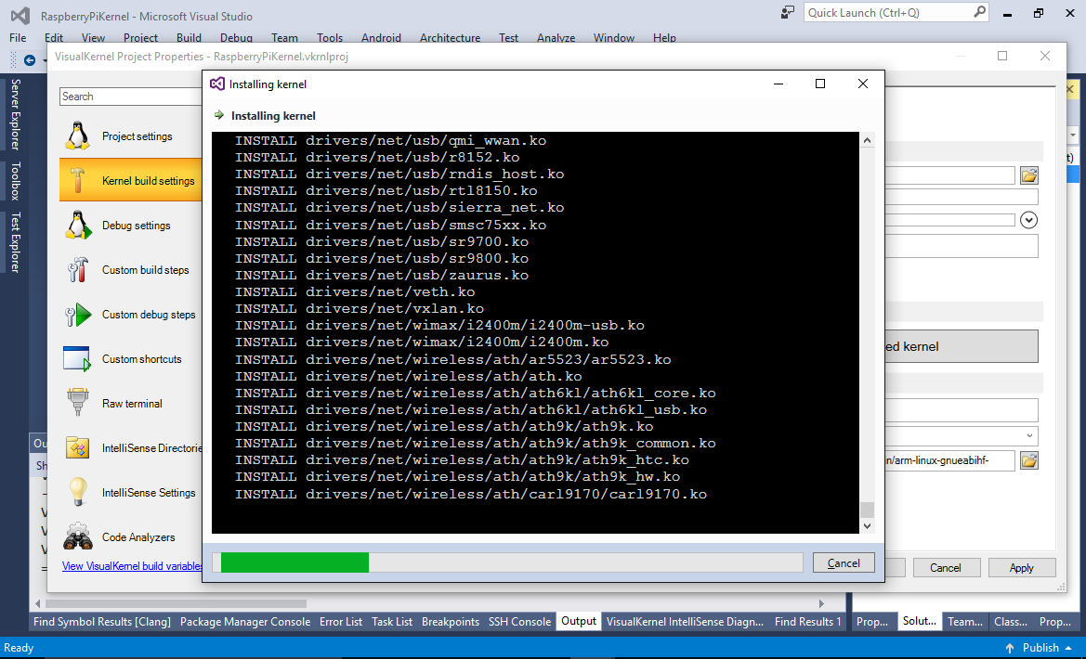Click Apply in Project Properties
The height and width of the screenshot is (659, 1086).
tap(1022, 568)
